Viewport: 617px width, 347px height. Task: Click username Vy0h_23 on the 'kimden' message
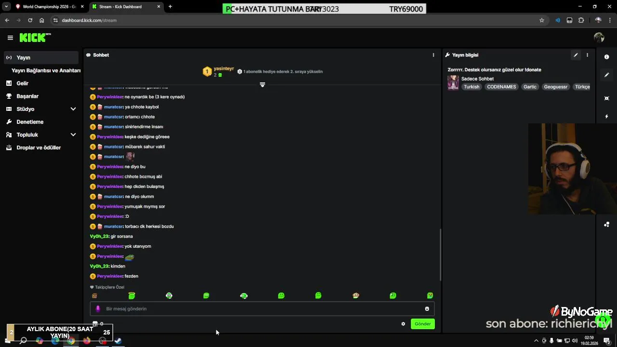click(99, 266)
